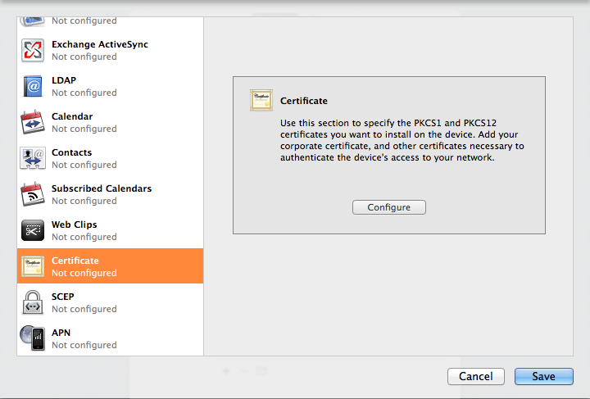Click 'Not configured' under APN
Image resolution: width=590 pixels, height=399 pixels.
tap(84, 345)
